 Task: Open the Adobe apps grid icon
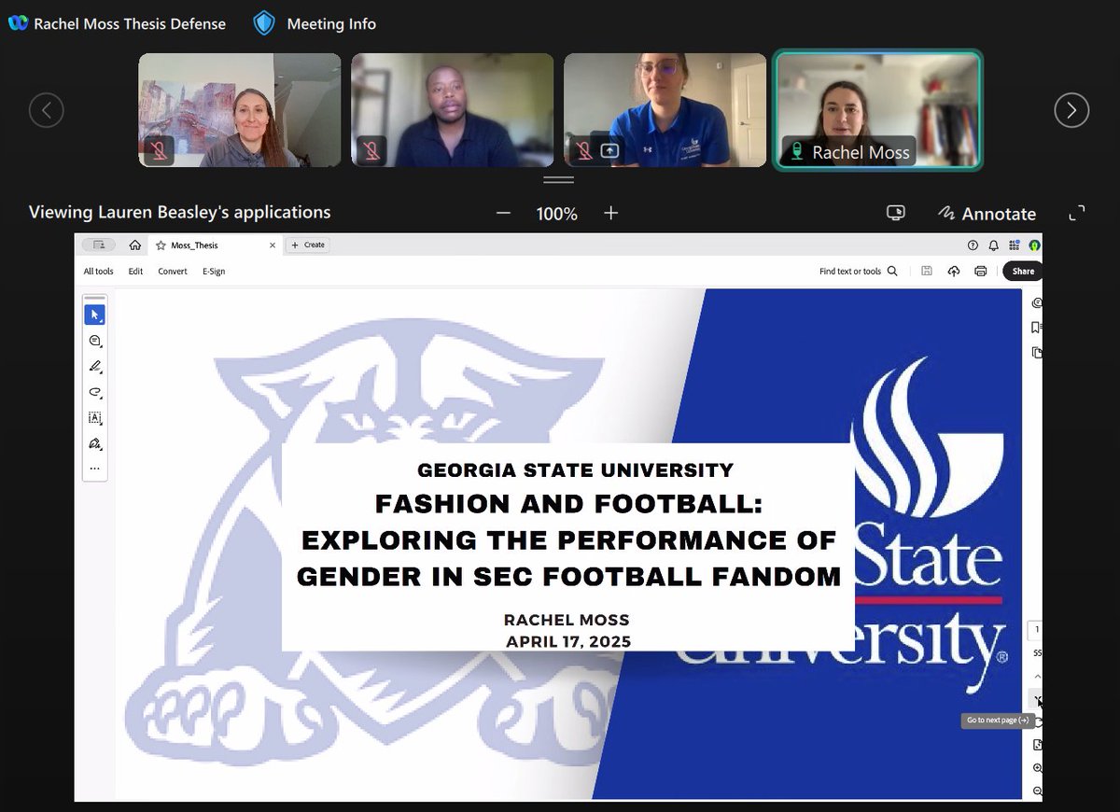tap(1014, 245)
